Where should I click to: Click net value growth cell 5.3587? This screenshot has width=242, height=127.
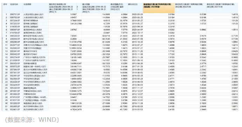[x=74, y=14]
